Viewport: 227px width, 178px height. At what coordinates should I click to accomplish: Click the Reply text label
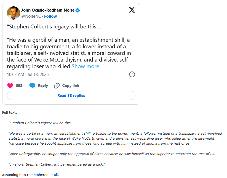coord(43,86)
